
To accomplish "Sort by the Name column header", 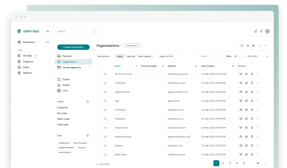I will (x=118, y=66).
